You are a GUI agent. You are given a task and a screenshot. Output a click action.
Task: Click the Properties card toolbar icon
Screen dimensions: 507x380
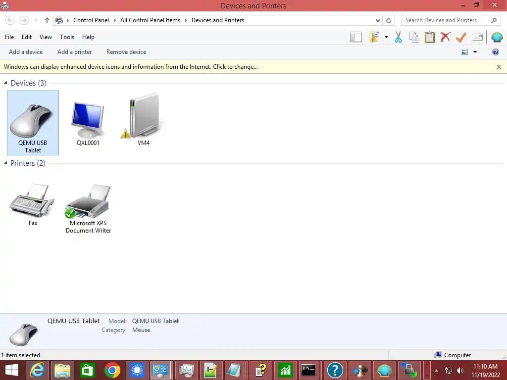[477, 37]
